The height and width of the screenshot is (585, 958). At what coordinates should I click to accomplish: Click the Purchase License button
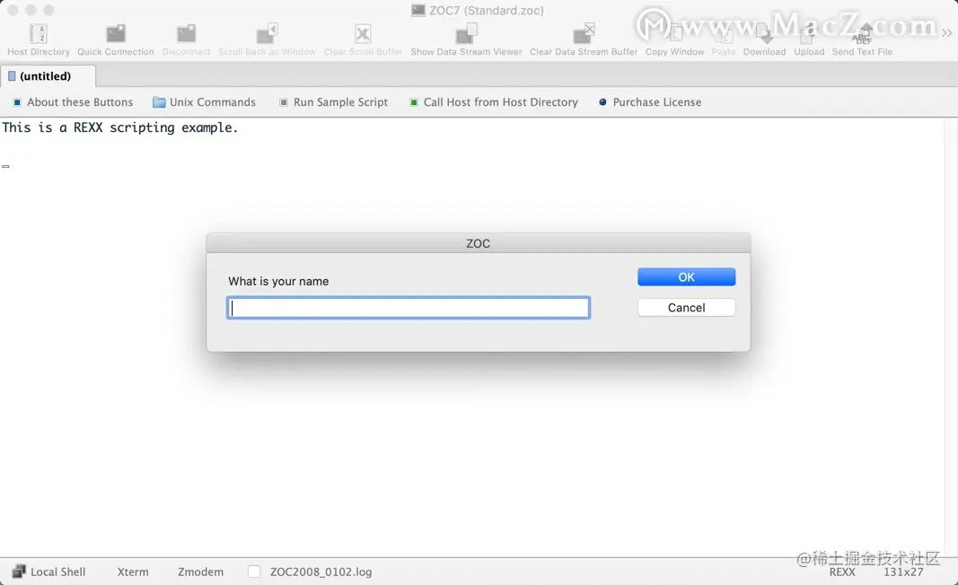point(650,102)
